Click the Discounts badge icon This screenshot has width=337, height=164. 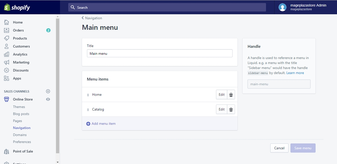point(6,70)
